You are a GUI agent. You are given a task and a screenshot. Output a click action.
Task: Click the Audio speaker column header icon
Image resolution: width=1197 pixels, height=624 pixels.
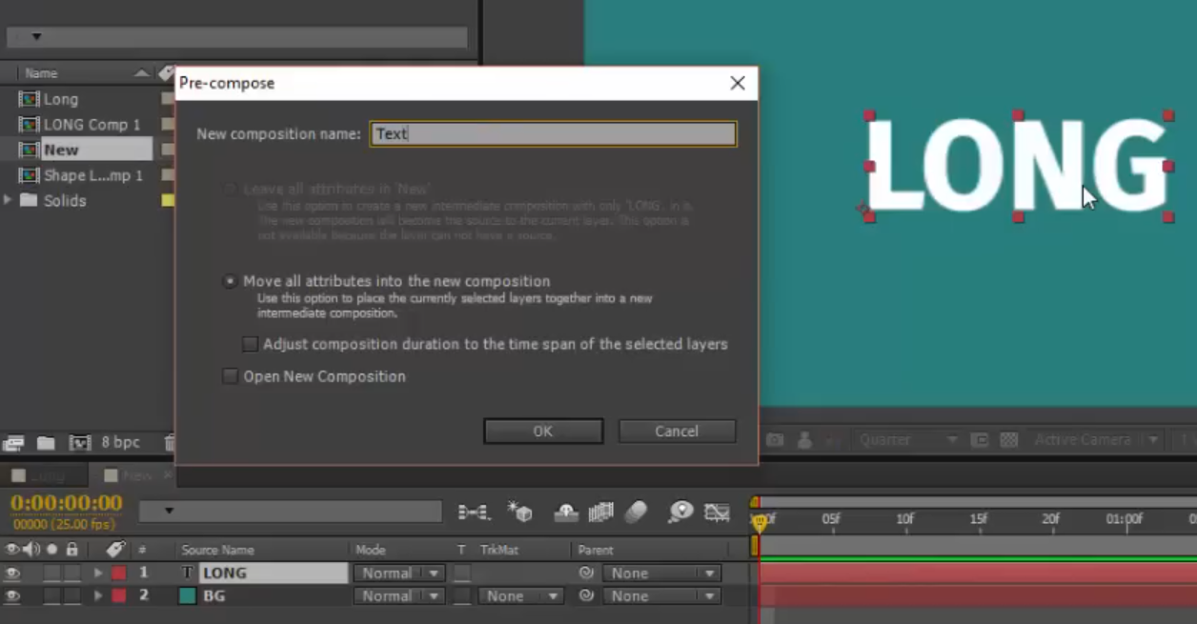(x=31, y=550)
